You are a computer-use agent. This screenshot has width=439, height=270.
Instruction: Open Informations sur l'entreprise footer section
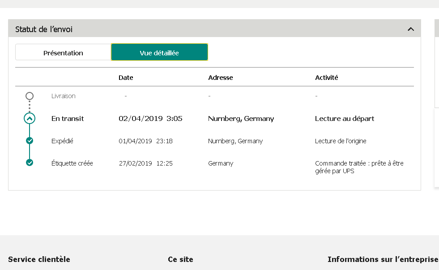pyautogui.click(x=383, y=259)
